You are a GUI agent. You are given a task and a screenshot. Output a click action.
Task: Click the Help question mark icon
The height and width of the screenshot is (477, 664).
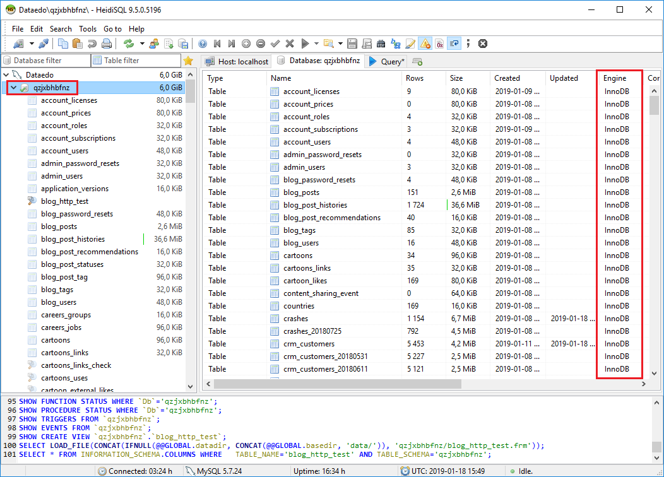pyautogui.click(x=203, y=44)
